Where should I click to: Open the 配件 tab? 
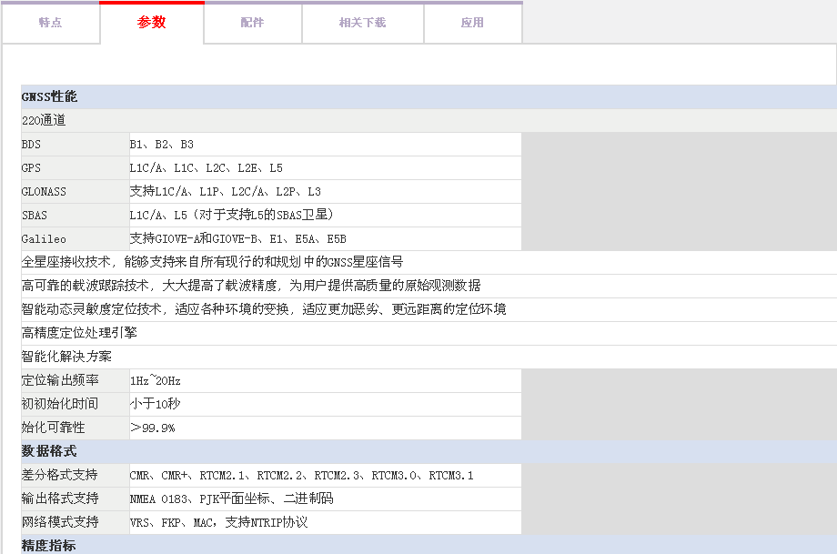[x=252, y=23]
